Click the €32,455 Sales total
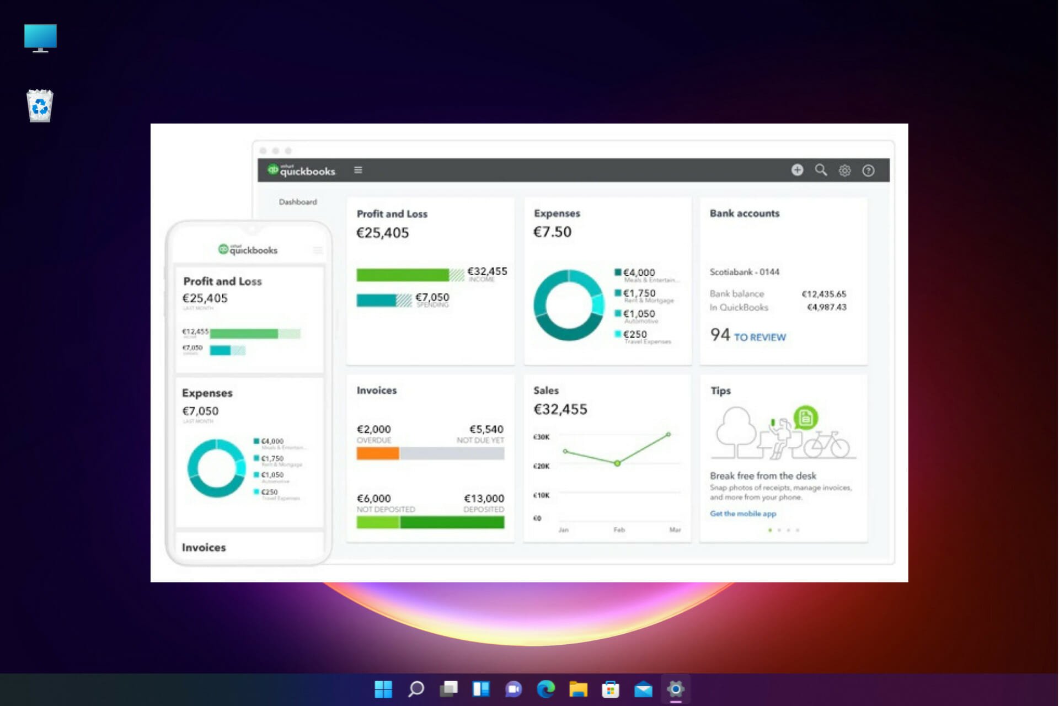The height and width of the screenshot is (706, 1059). 560,409
